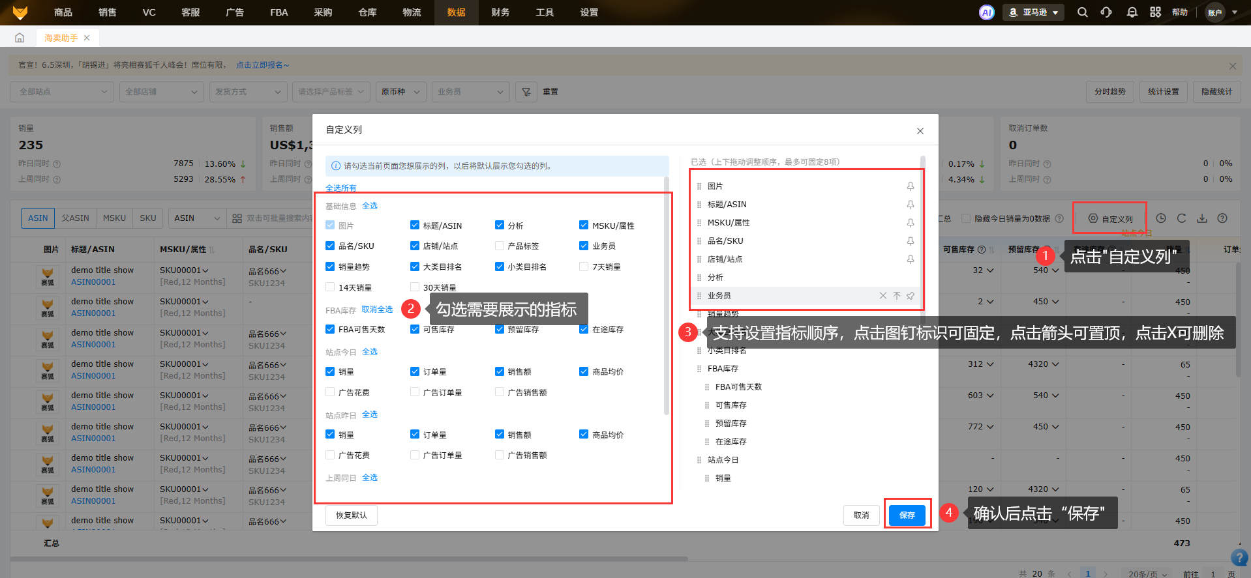Click the home icon in tab bar
The image size is (1251, 578).
coord(20,38)
